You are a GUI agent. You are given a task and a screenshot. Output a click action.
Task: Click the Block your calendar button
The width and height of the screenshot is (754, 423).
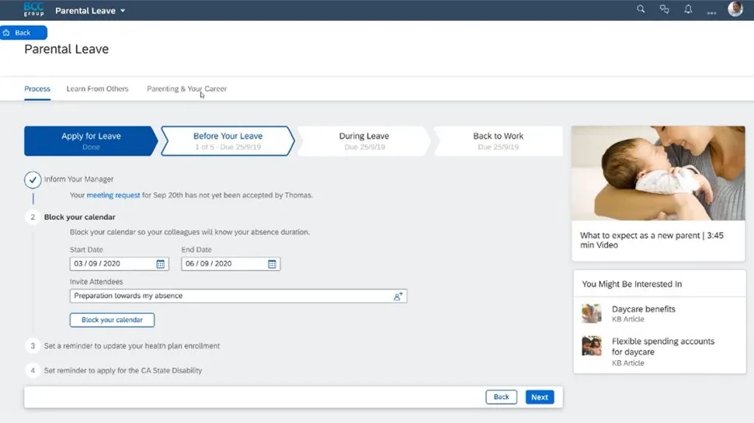(x=112, y=320)
